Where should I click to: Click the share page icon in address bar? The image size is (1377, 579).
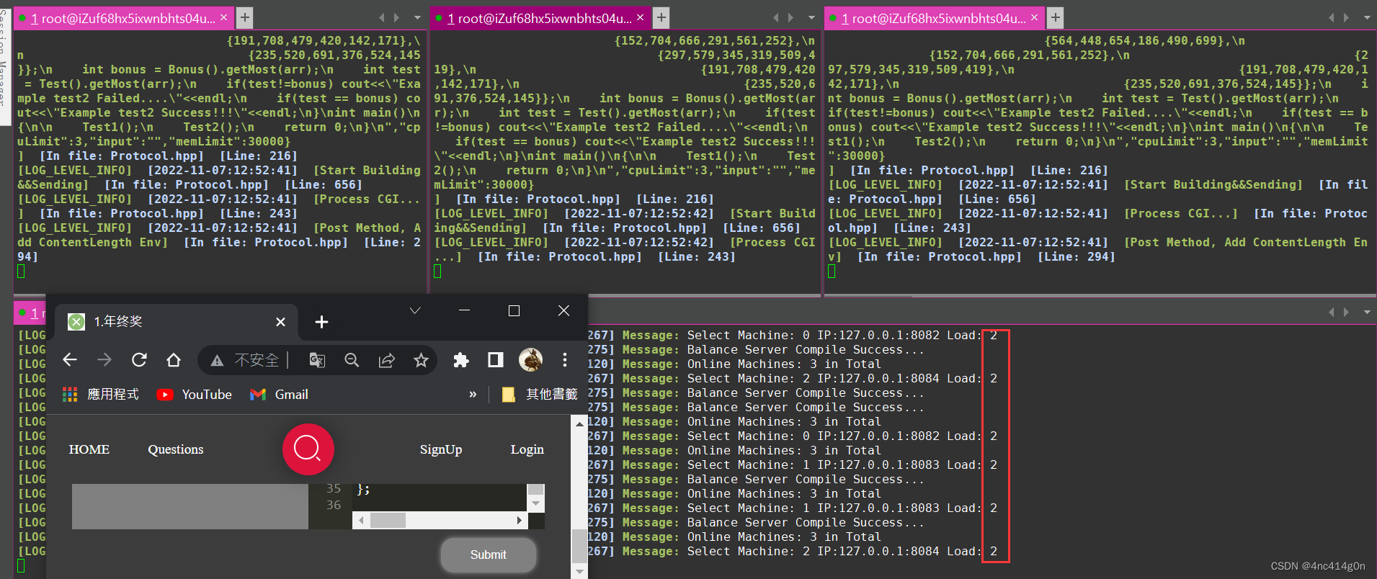point(387,360)
